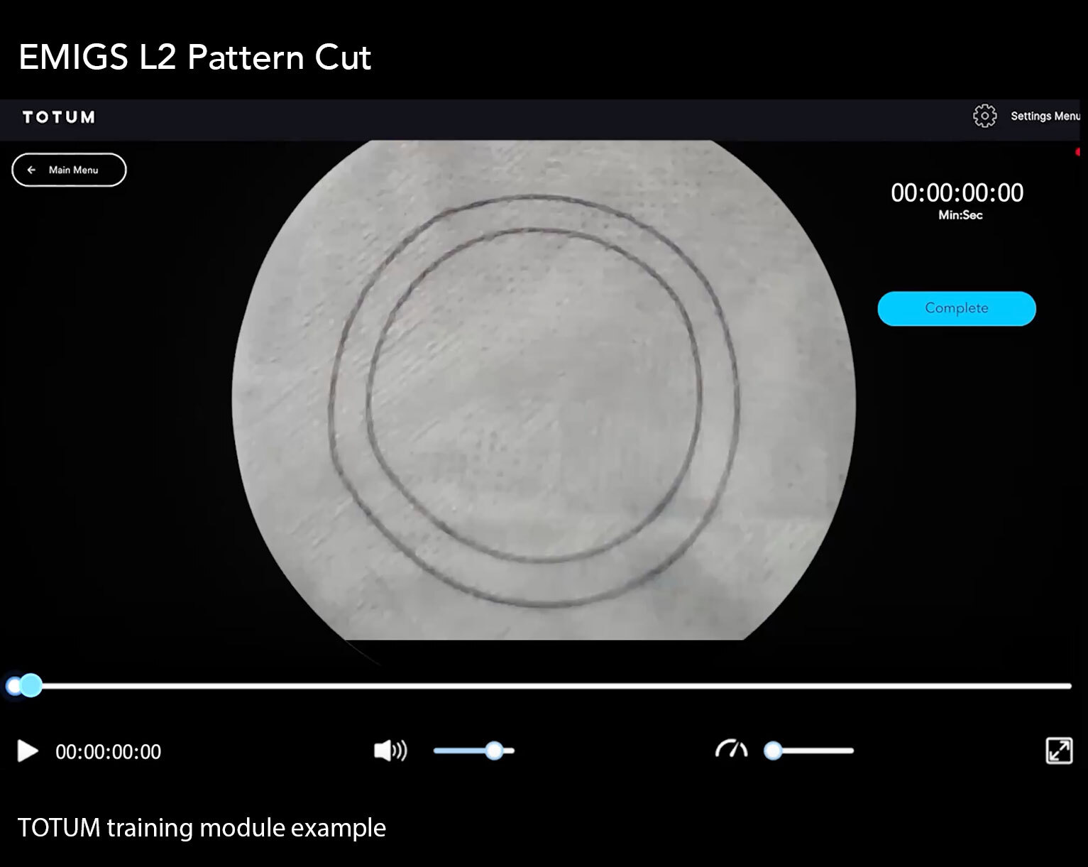
Task: Click the session timer 00:00:00:00 display
Action: coord(957,193)
